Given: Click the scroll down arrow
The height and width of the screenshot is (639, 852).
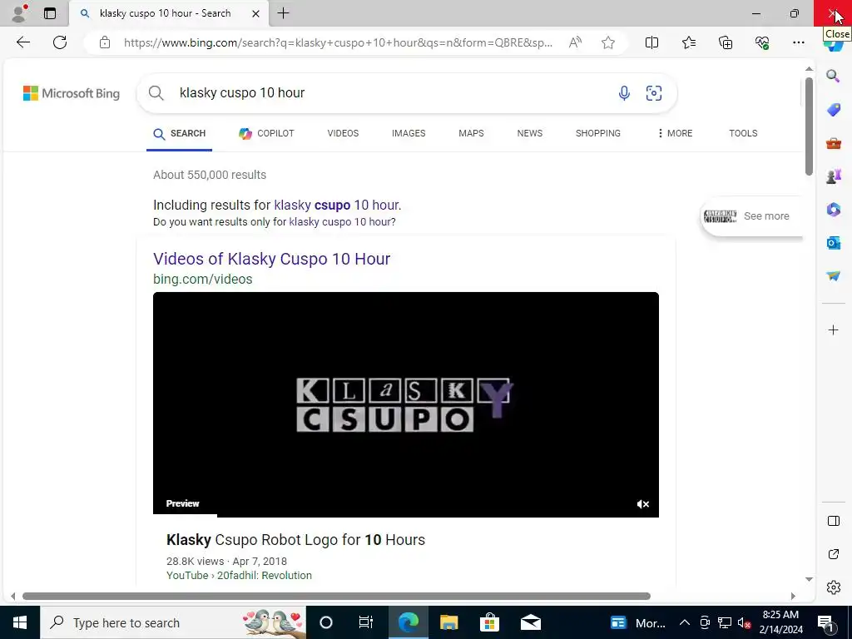Looking at the screenshot, I should pyautogui.click(x=809, y=579).
